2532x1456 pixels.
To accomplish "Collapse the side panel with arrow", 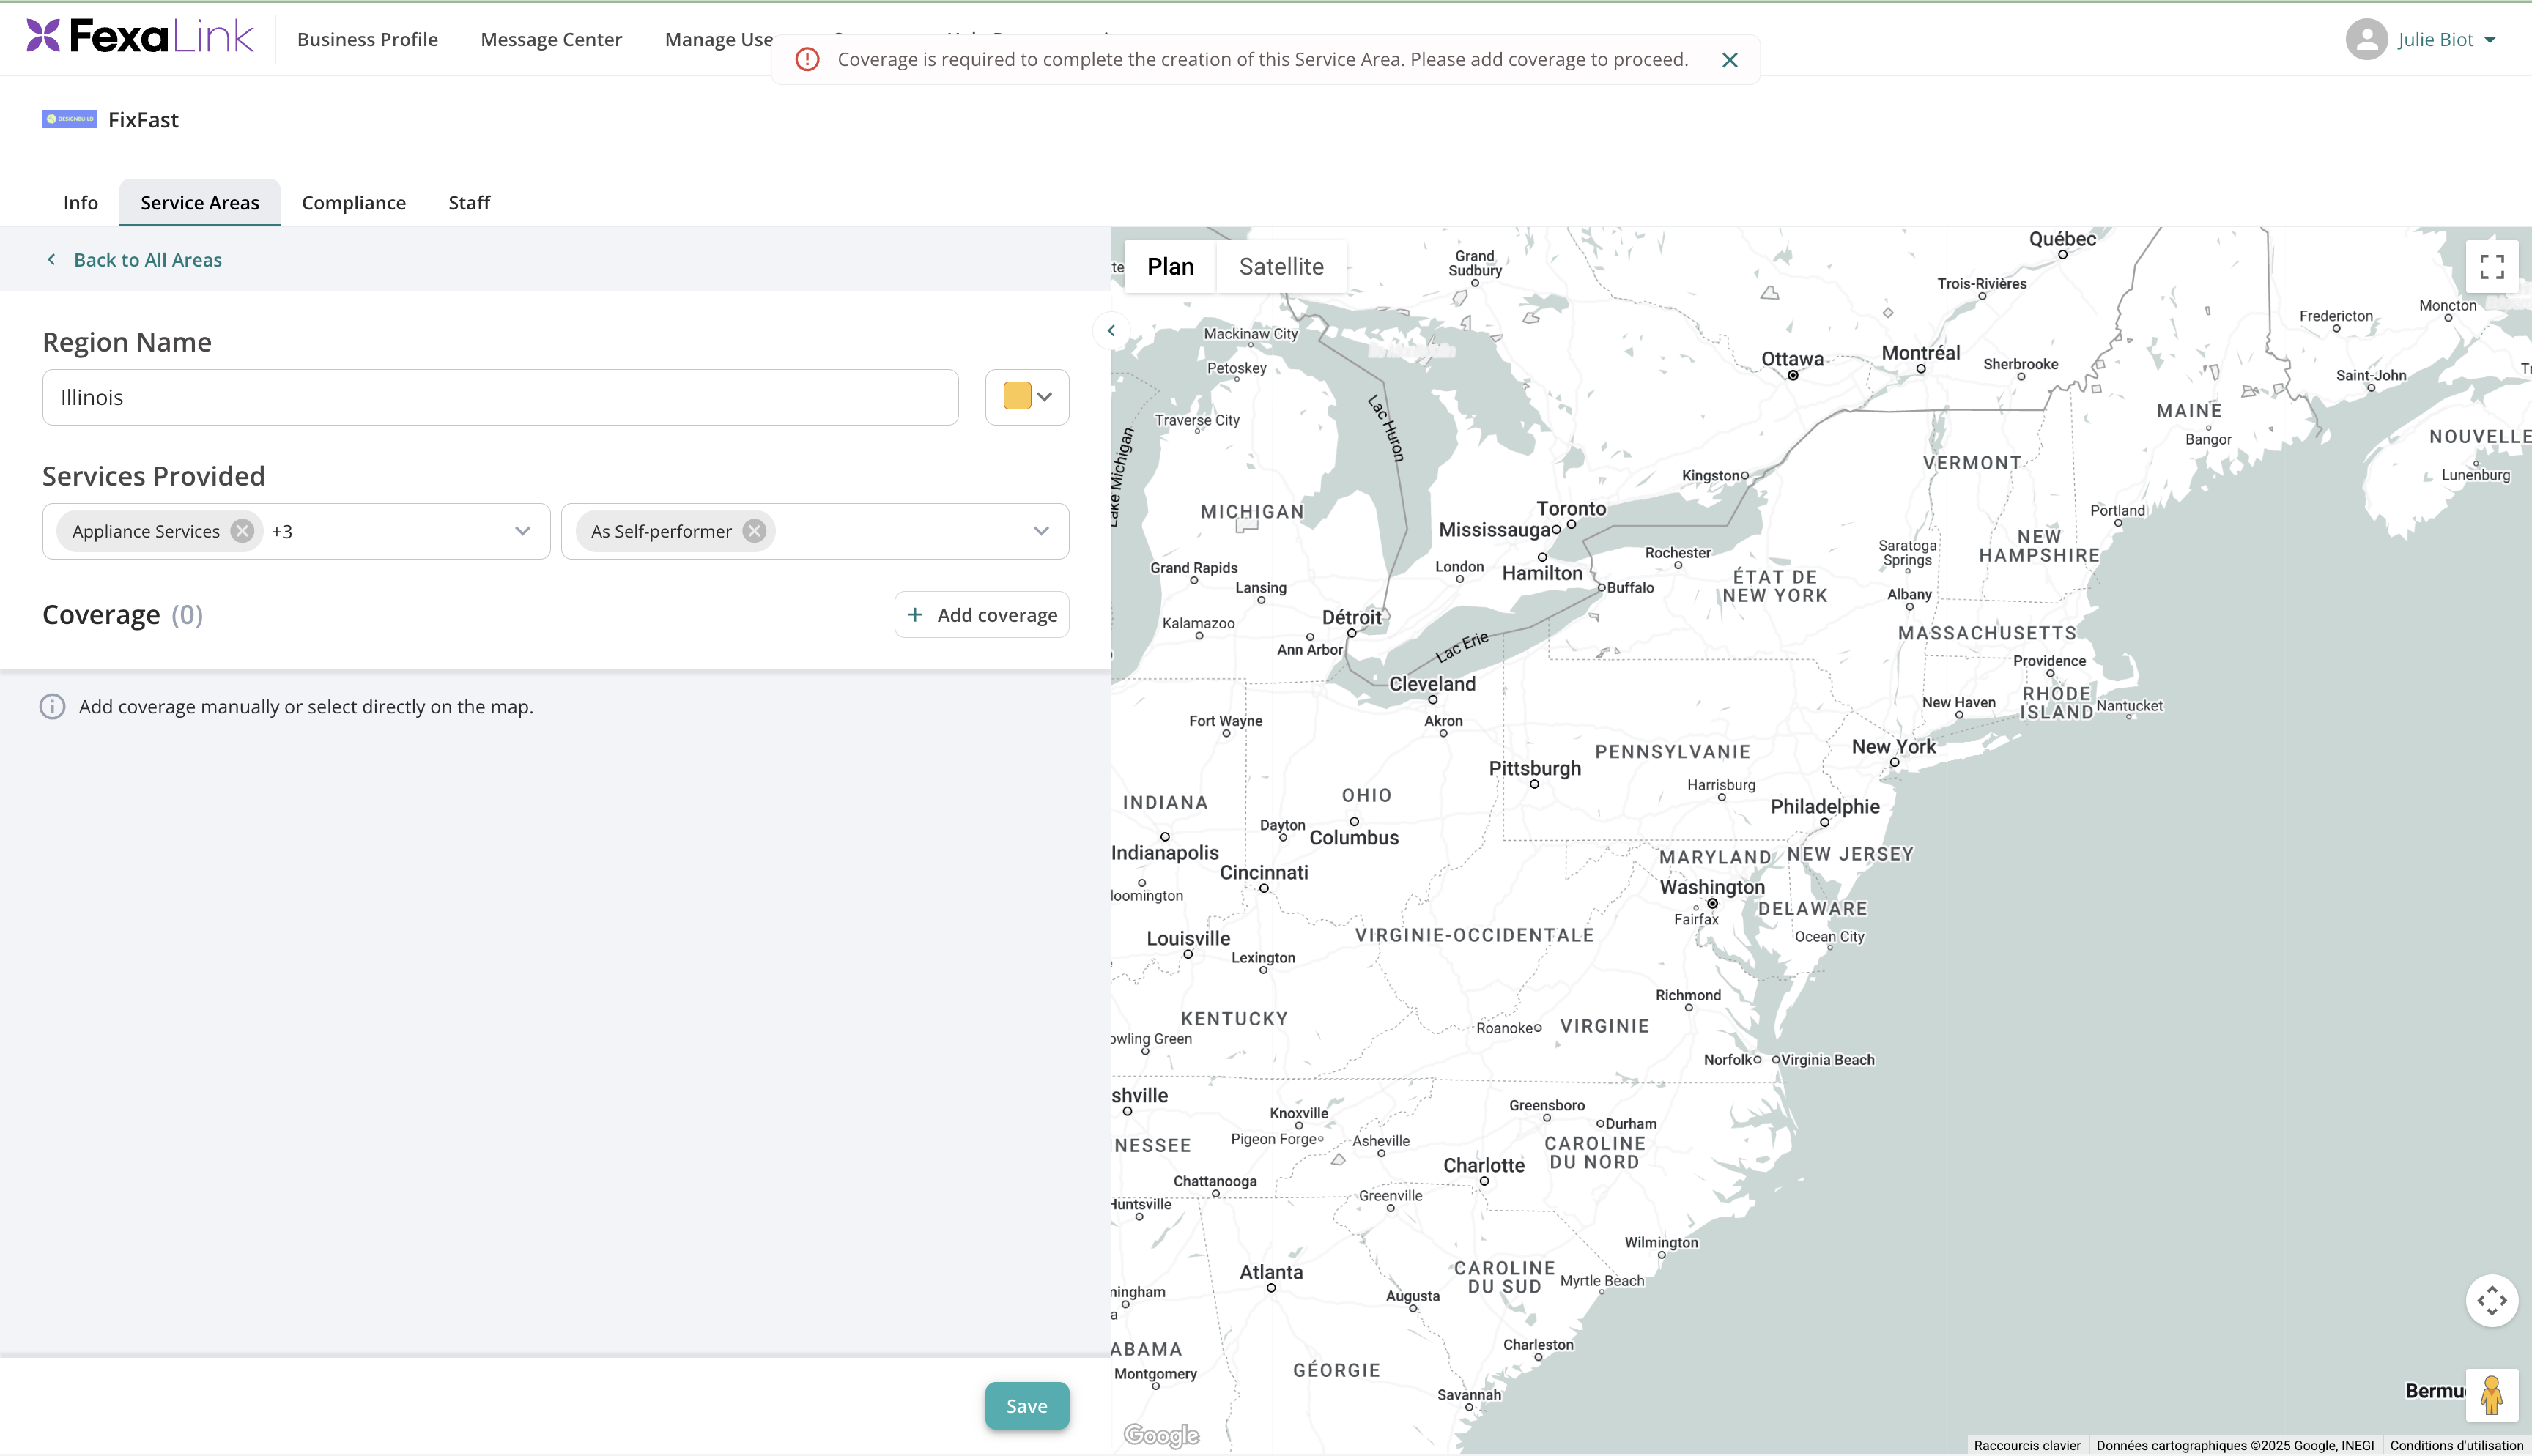I will [1111, 331].
